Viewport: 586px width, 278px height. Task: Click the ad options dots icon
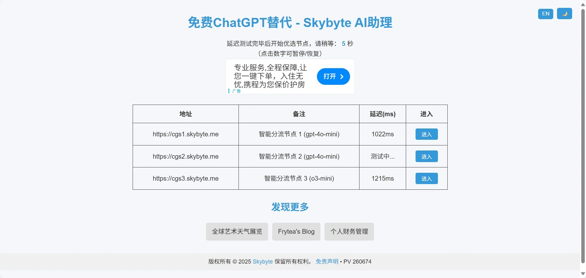click(x=229, y=91)
